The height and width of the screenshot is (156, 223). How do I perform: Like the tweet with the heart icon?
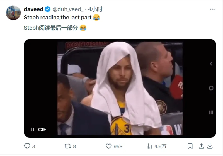coord(109,146)
